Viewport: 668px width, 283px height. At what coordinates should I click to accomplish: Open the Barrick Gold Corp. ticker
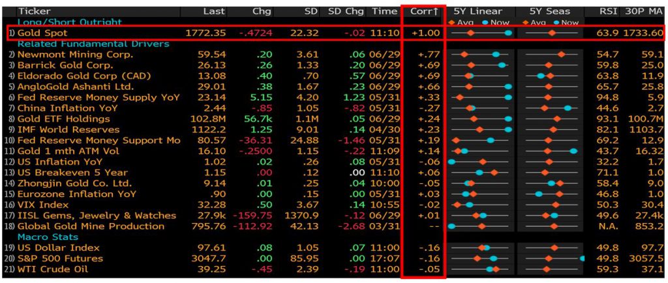tap(65, 65)
